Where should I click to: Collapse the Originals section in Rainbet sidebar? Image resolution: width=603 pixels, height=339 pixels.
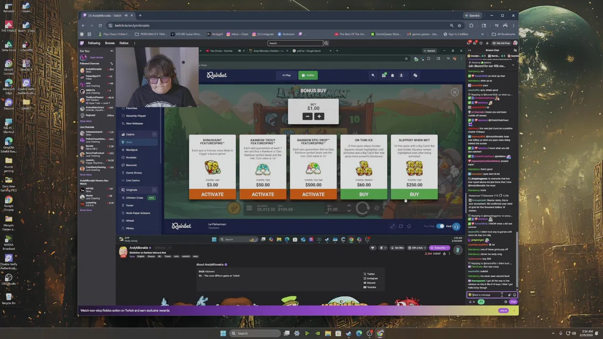tap(154, 190)
